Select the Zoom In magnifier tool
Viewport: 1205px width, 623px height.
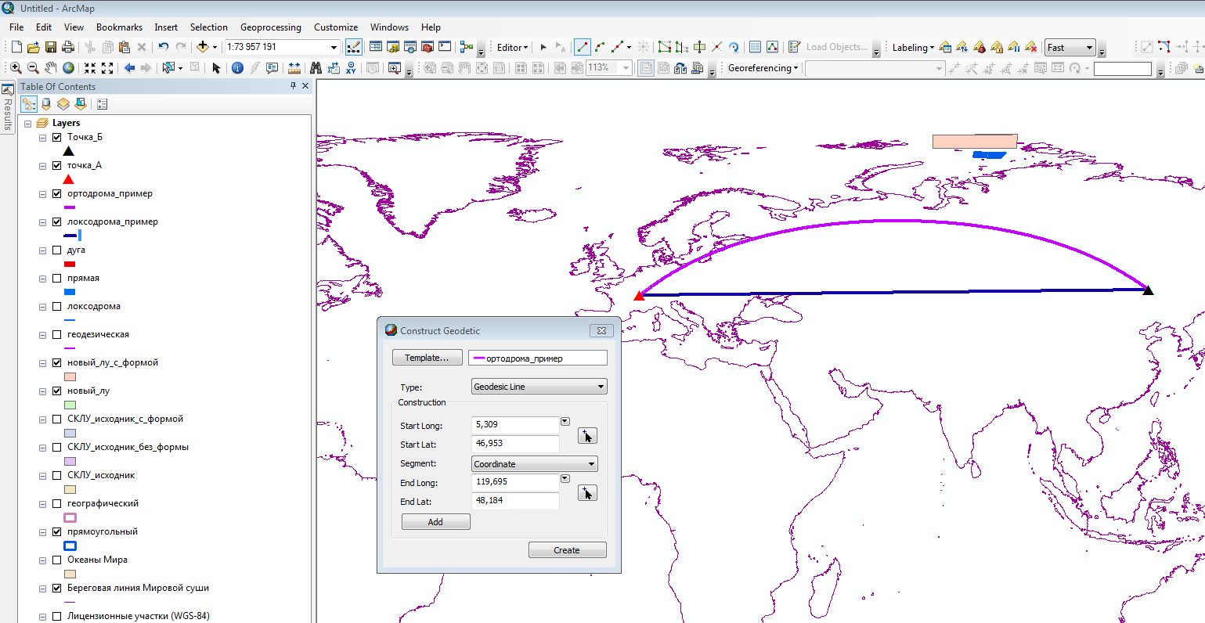(16, 68)
